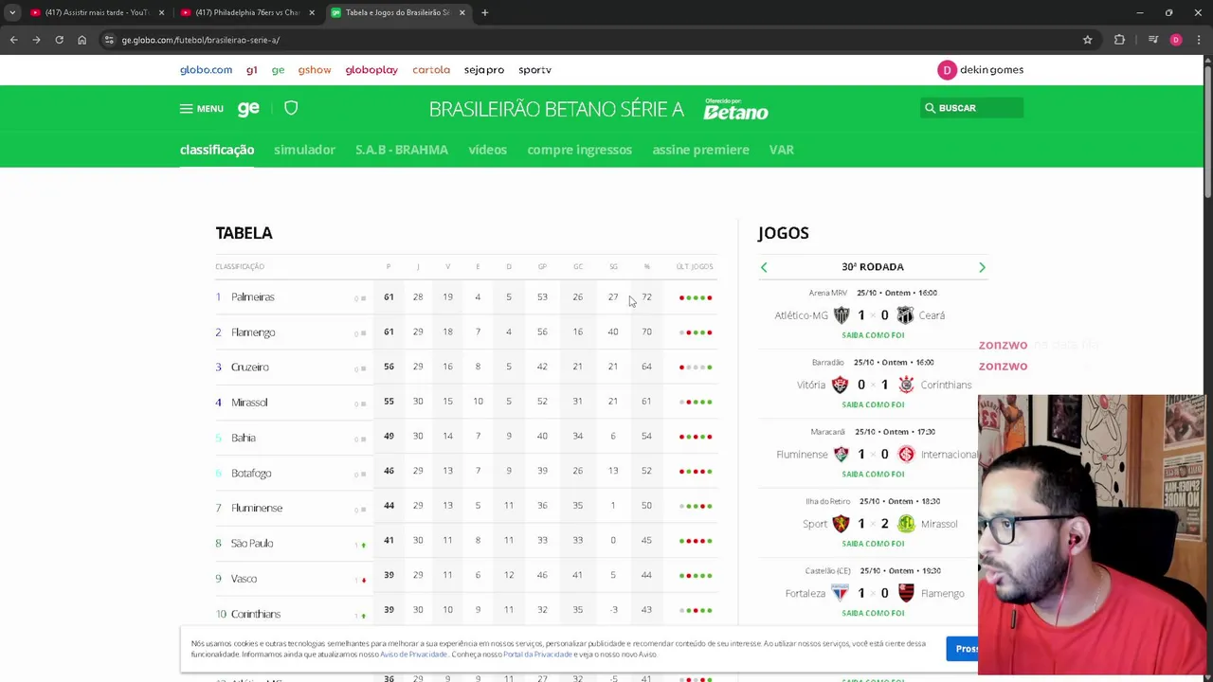Click the Atlético-MG crest in jogos
This screenshot has width=1213, height=682.
coord(841,315)
